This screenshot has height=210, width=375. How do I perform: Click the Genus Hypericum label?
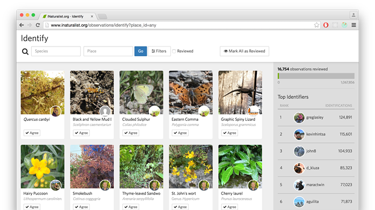185,199
